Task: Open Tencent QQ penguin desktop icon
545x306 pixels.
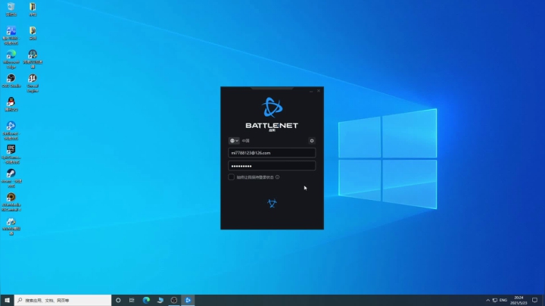Action: pos(11,105)
